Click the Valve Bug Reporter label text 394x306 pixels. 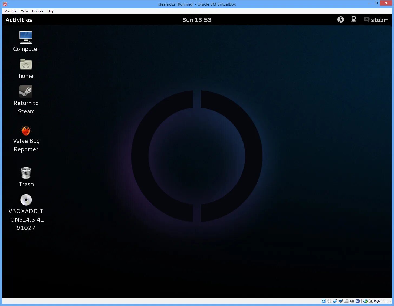tap(26, 145)
